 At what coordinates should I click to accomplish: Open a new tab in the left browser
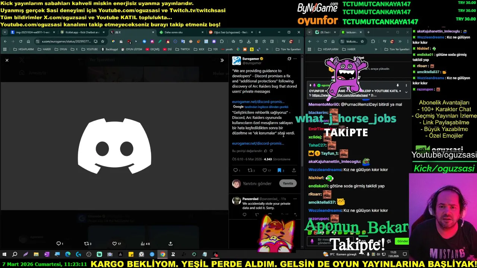[259, 32]
